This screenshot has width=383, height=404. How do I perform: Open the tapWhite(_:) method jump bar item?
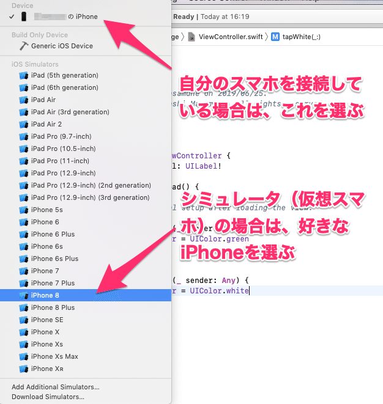tap(302, 37)
